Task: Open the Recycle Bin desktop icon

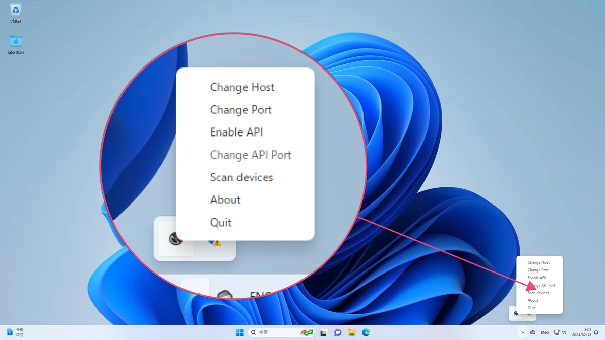Action: click(x=16, y=13)
